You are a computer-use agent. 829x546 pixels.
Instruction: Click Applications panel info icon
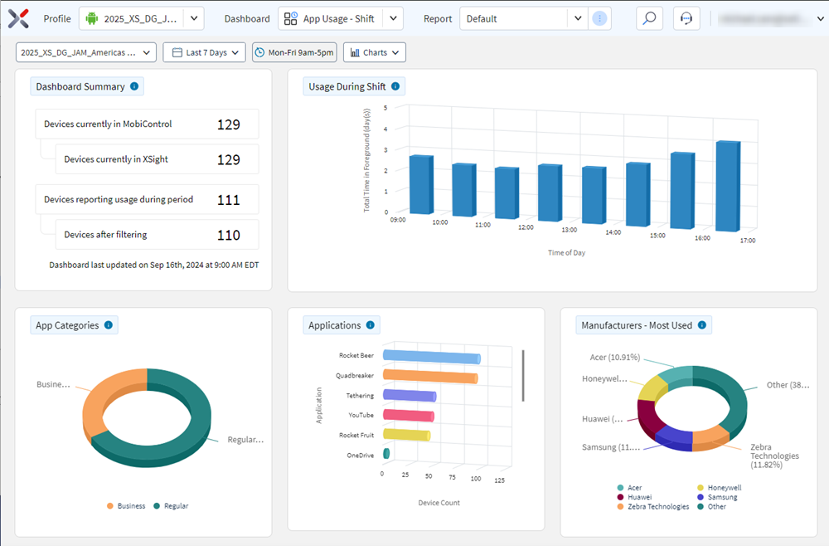[371, 325]
